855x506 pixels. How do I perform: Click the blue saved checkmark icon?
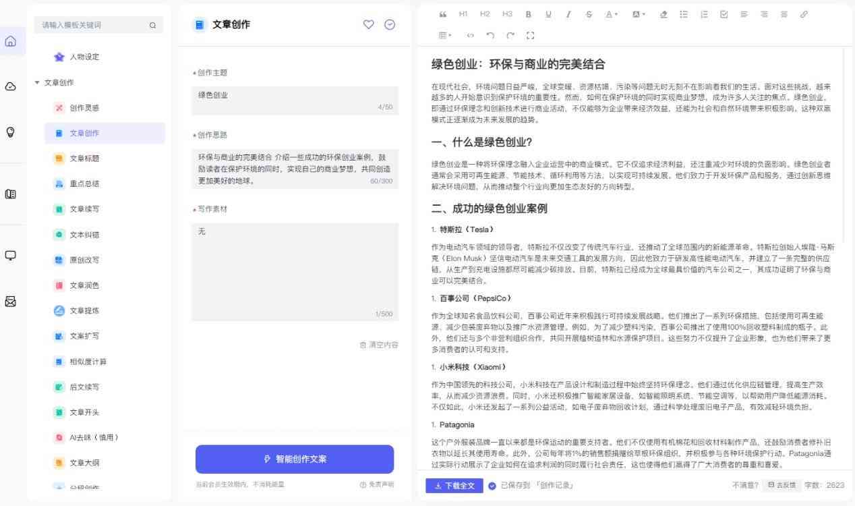[492, 486]
